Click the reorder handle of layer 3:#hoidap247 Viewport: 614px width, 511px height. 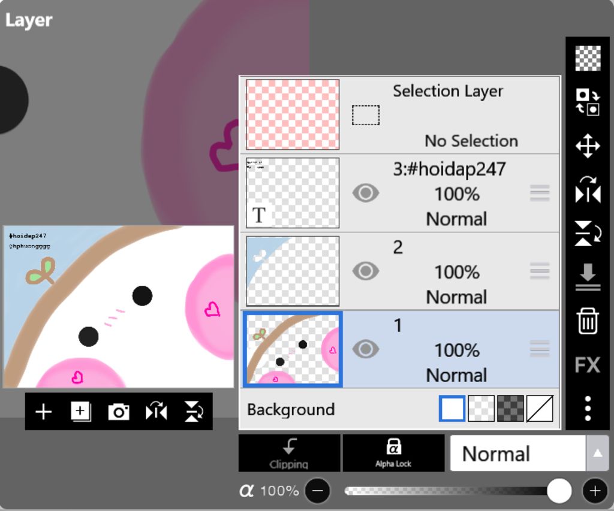click(540, 193)
